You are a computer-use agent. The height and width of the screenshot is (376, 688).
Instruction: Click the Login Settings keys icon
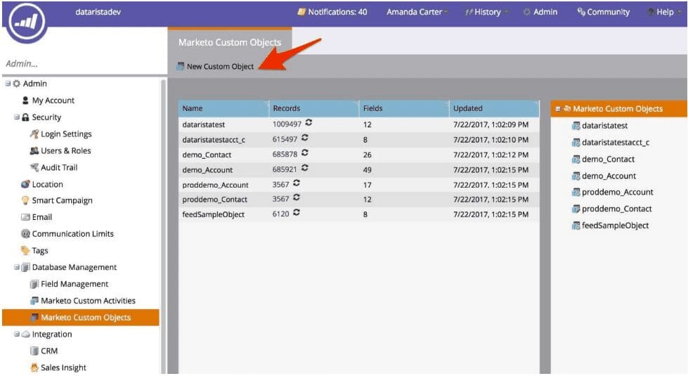(x=34, y=134)
